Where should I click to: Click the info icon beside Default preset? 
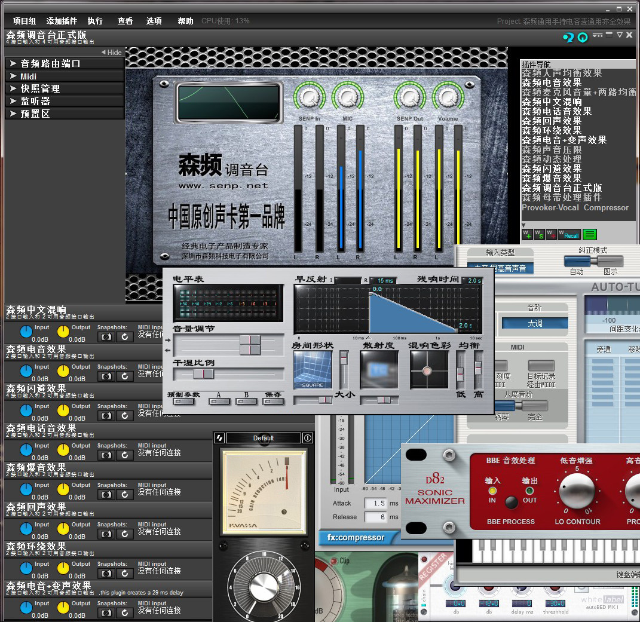point(308,438)
